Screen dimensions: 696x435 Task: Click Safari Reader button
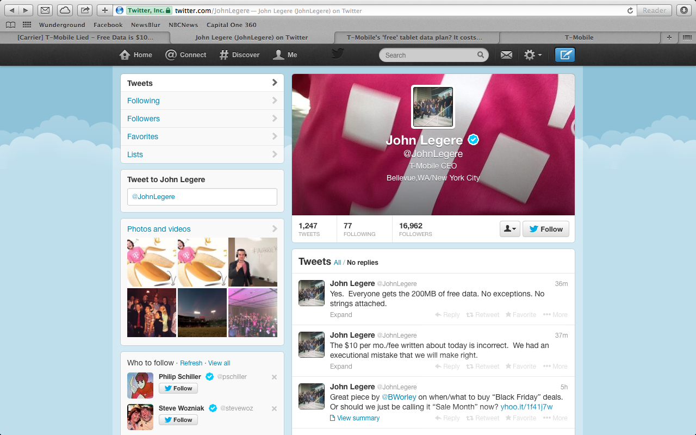point(654,10)
